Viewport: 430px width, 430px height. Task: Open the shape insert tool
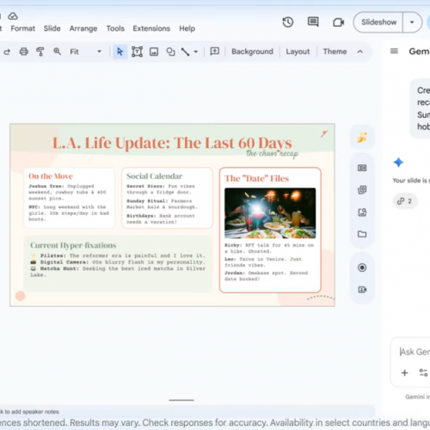(170, 52)
